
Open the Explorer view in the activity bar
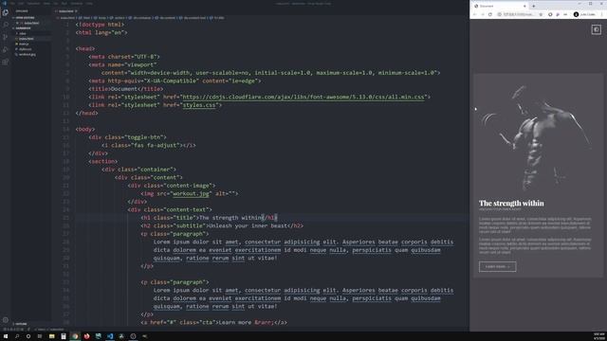pyautogui.click(x=6, y=12)
